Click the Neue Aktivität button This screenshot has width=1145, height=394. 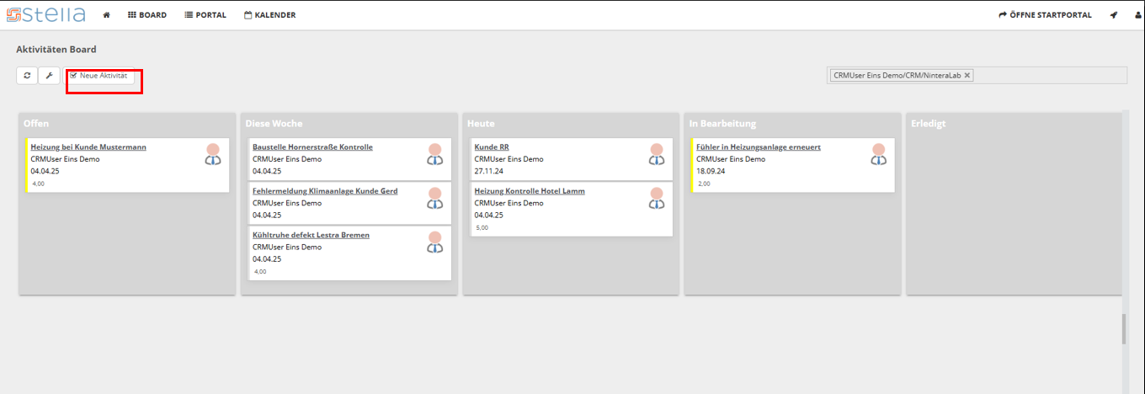coord(99,76)
